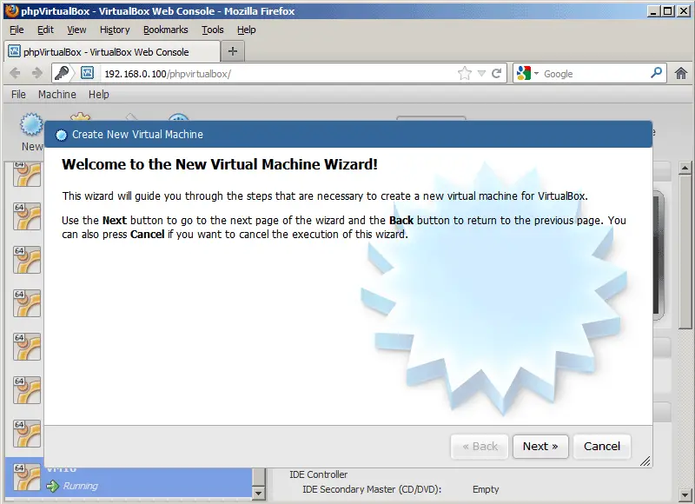Open the Machine menu

point(57,95)
